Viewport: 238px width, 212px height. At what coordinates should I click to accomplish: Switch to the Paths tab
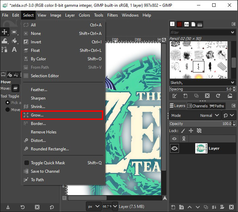tap(217, 106)
